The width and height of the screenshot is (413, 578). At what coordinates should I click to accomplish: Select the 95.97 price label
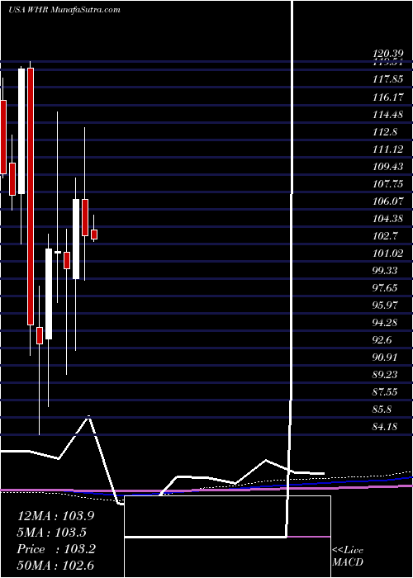pyautogui.click(x=385, y=306)
